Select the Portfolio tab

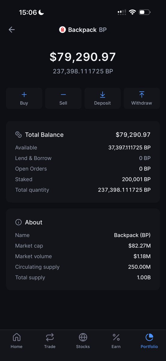(149, 341)
